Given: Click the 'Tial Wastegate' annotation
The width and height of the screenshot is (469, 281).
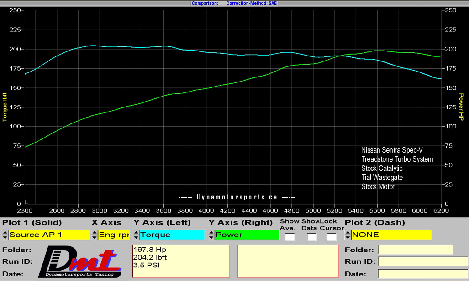Looking at the screenshot, I should point(382,178).
